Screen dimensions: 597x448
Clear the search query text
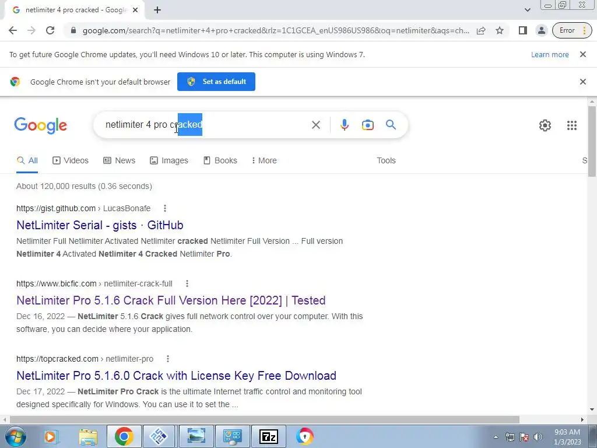315,125
